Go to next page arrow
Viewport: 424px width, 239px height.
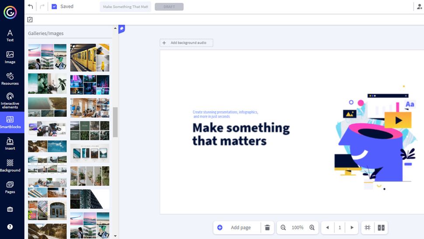(352, 227)
